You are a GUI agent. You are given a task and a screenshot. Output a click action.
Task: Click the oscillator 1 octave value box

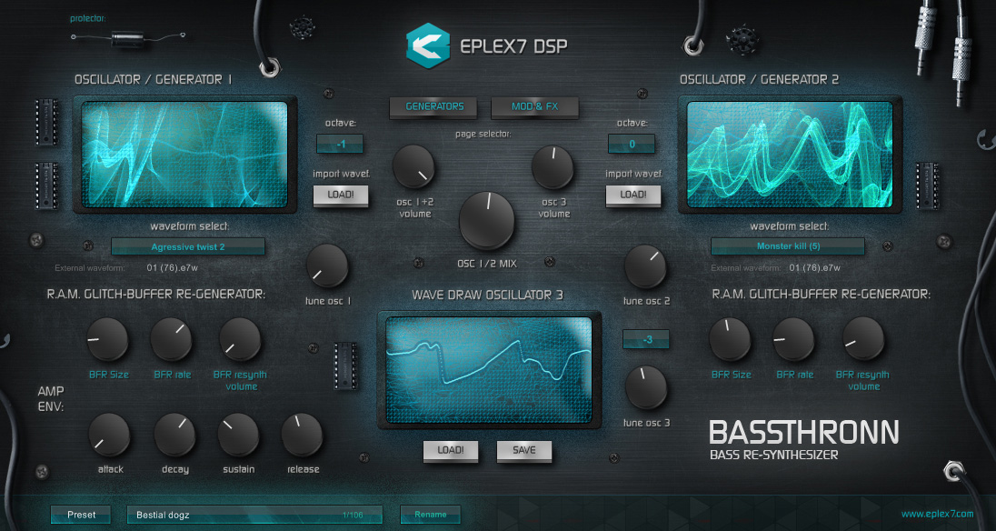point(341,145)
